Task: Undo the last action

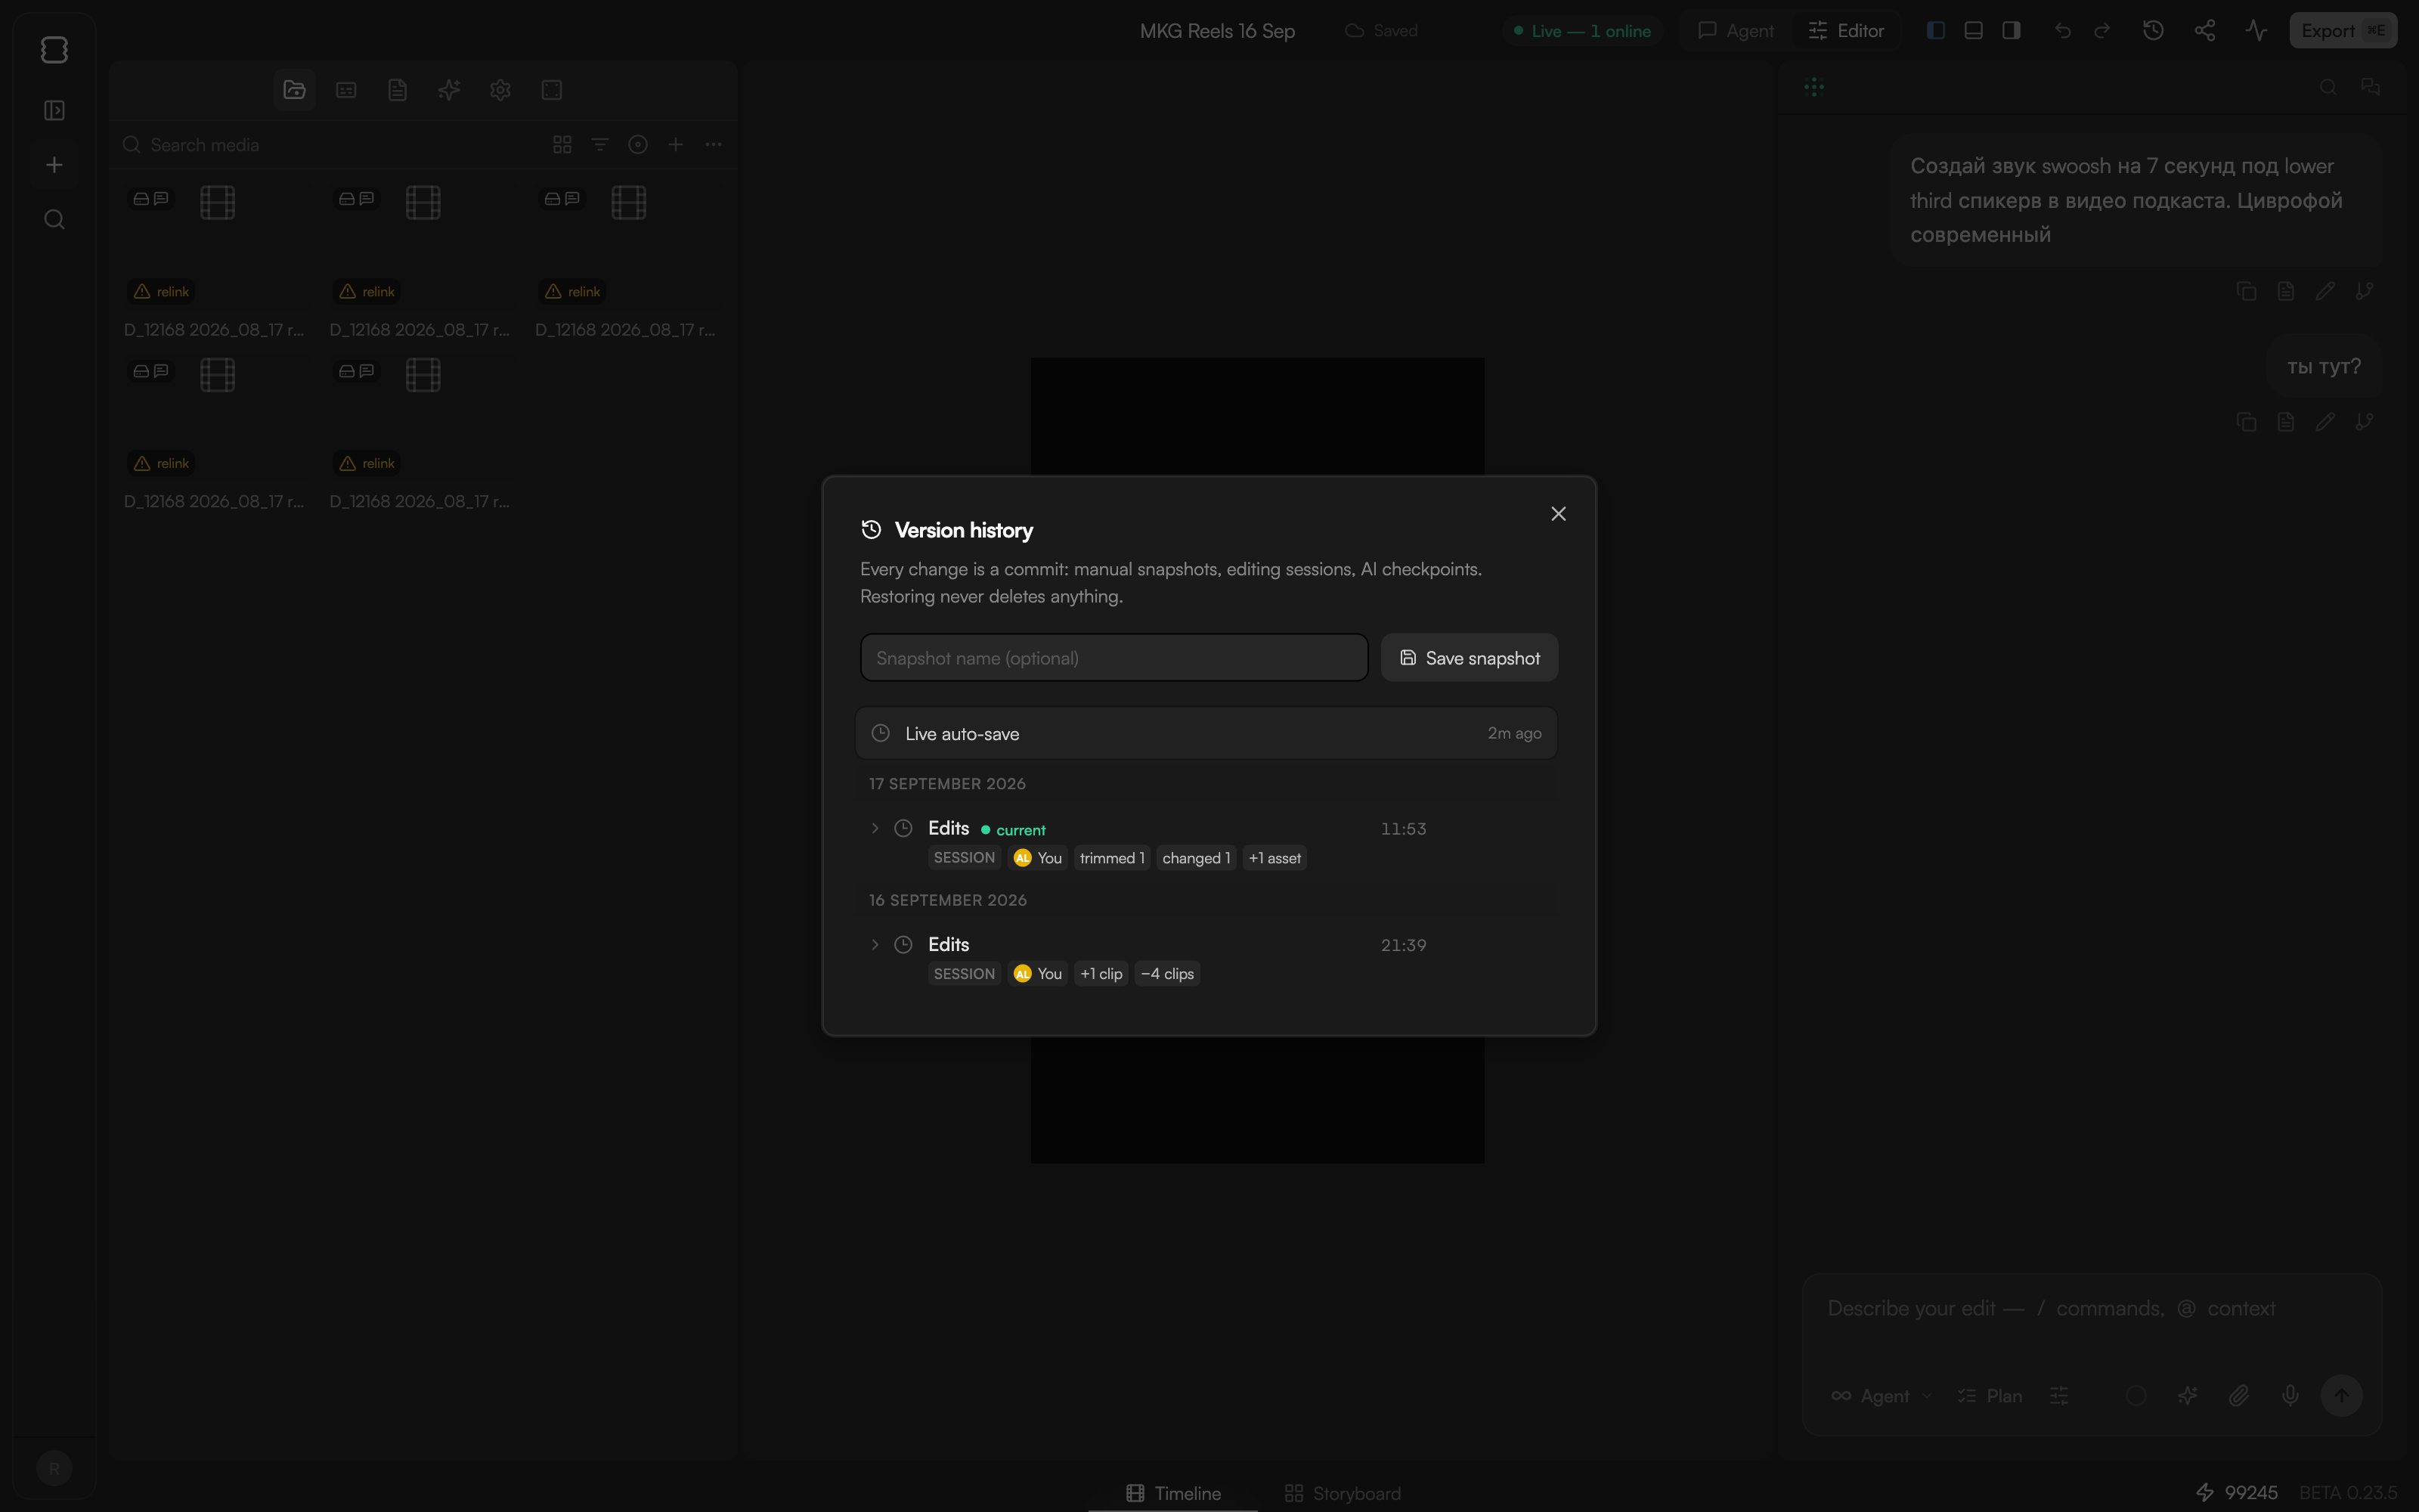Action: point(2062,31)
